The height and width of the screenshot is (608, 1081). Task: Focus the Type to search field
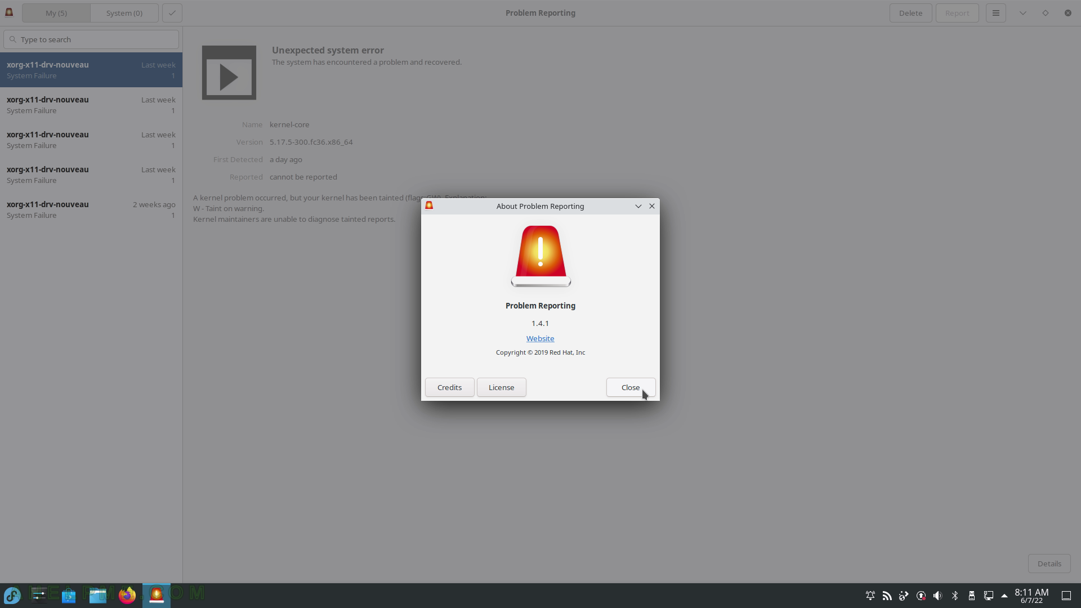91,39
